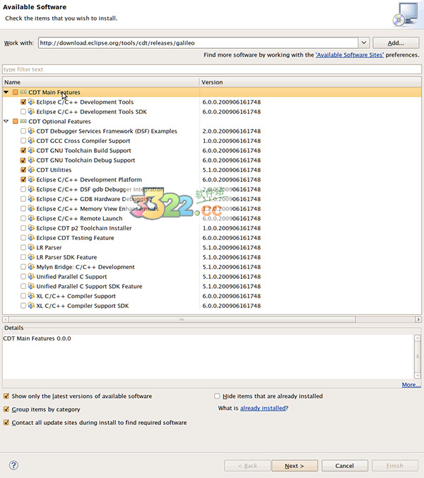The image size is (424, 478).
Task: Check Eclipse C/C++ Development Tools SDK checkbox
Action: [23, 112]
